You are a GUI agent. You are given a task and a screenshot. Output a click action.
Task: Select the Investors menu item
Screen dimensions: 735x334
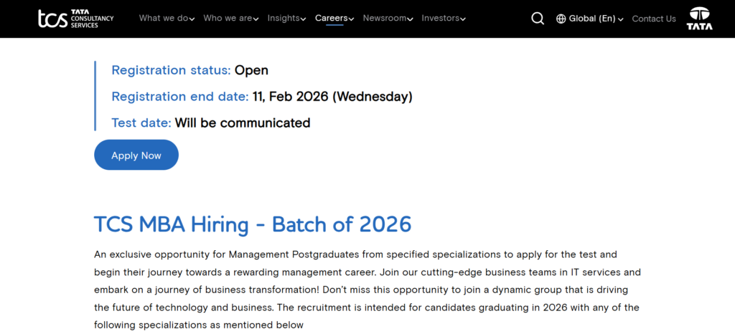point(440,18)
